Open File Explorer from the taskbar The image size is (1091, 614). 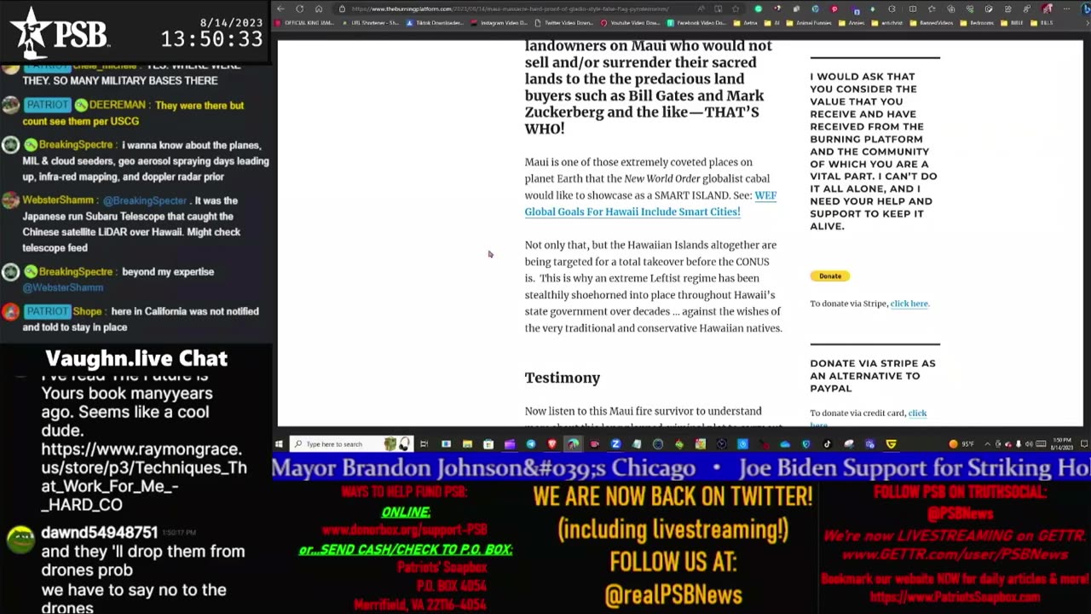[x=467, y=443]
